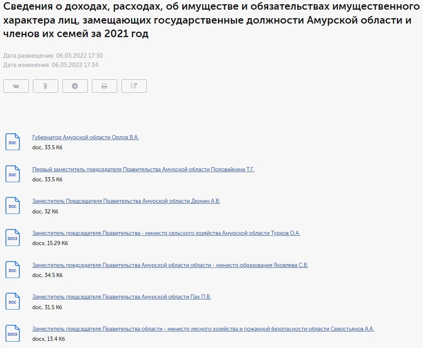423x348 pixels.
Task: Click DOCX file icon for Севостьянов А.А.
Action: tap(13, 333)
